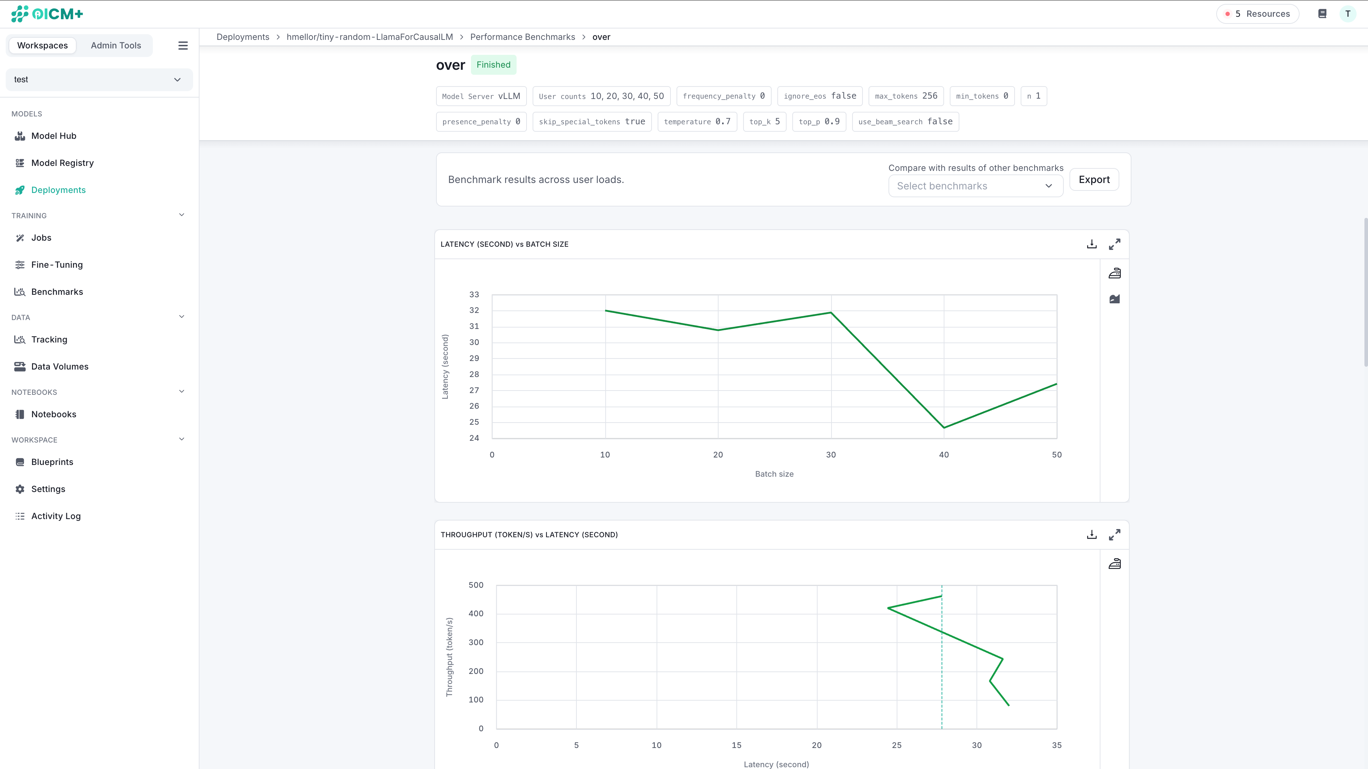Screen dimensions: 1368x769
Task: Open the user avatar T menu
Action: point(1348,14)
